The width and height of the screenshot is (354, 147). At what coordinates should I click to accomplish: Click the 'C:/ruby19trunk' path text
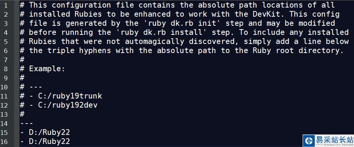(70, 96)
